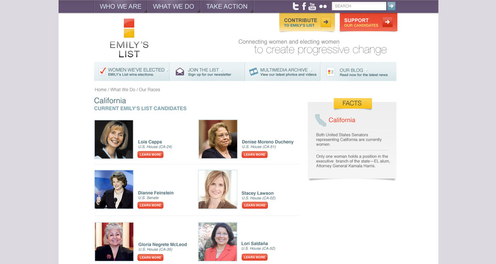Click the Join the List envelope icon
The height and width of the screenshot is (264, 496).
(180, 72)
